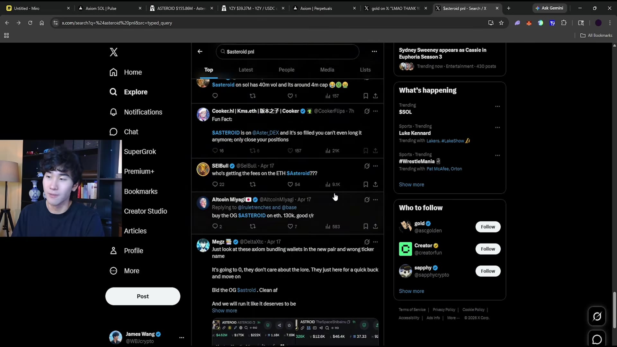Open search options three-dot menu

[x=374, y=51]
